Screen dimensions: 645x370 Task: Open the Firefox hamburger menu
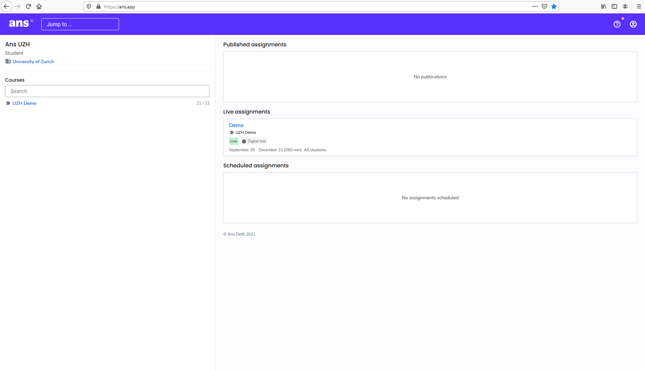point(639,6)
